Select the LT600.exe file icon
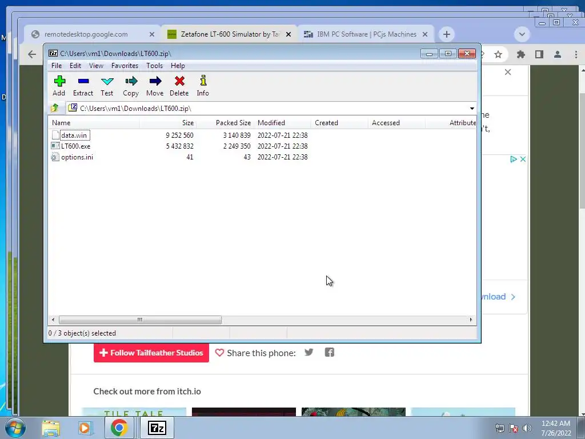585x439 pixels. (x=55, y=146)
